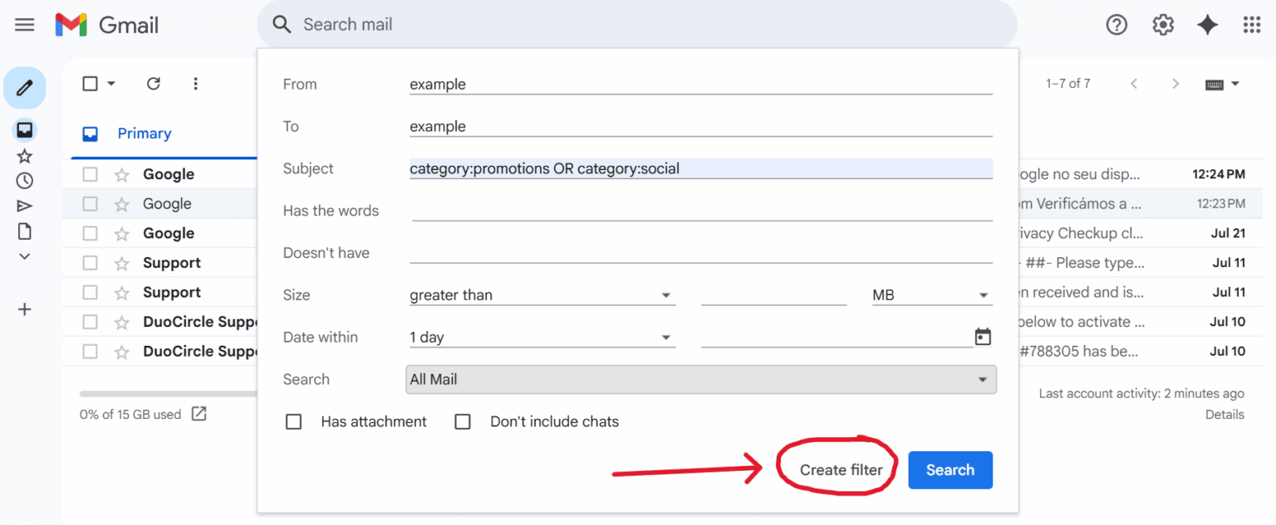Open Snoozed mail with the clock icon
This screenshot has height=525, width=1276.
[x=25, y=180]
